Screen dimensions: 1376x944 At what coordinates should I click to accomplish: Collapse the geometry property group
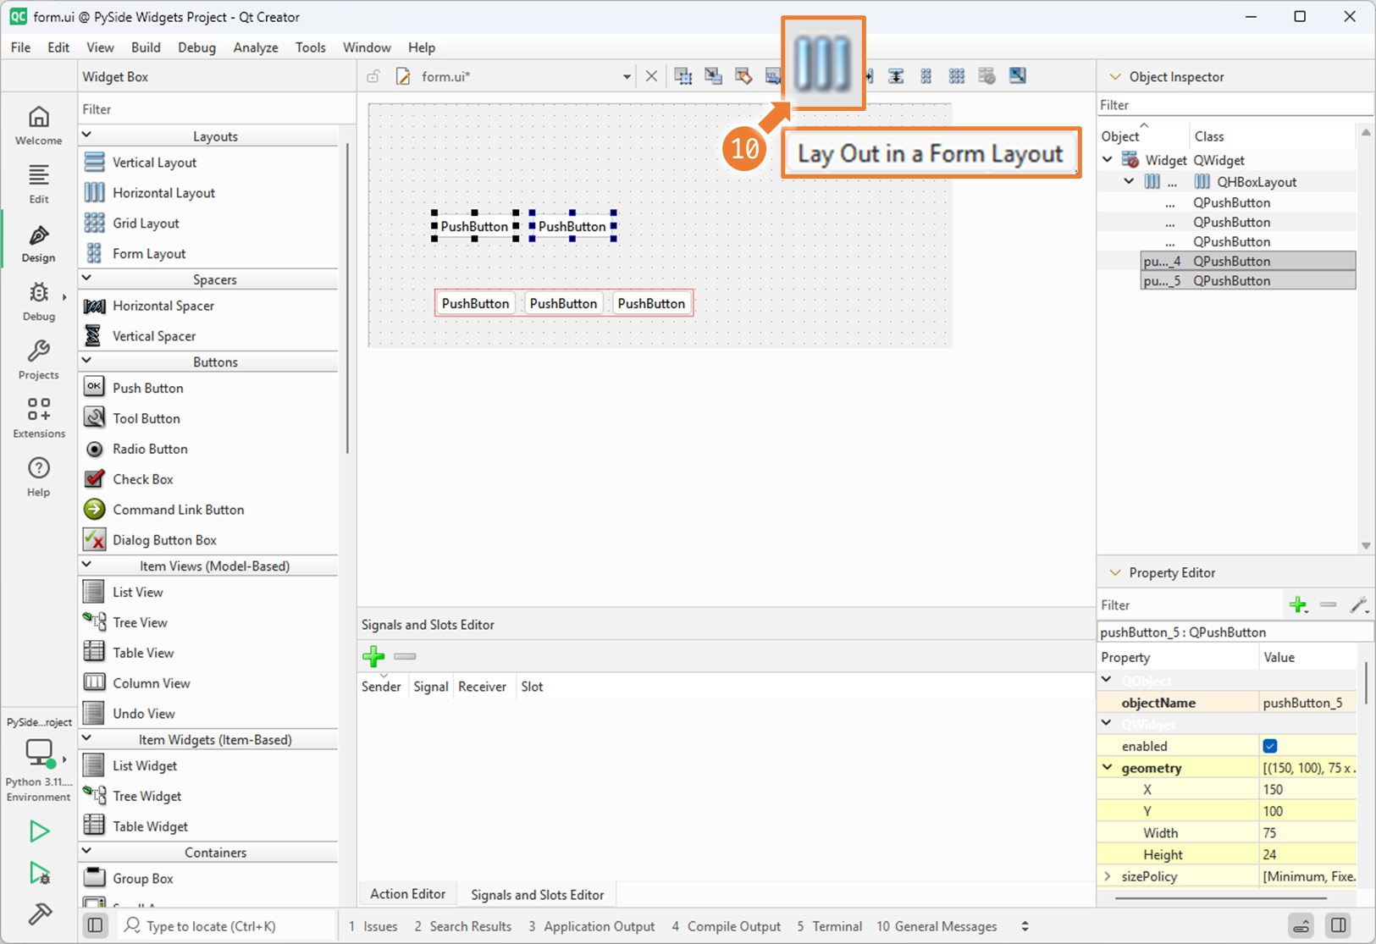[x=1108, y=767]
